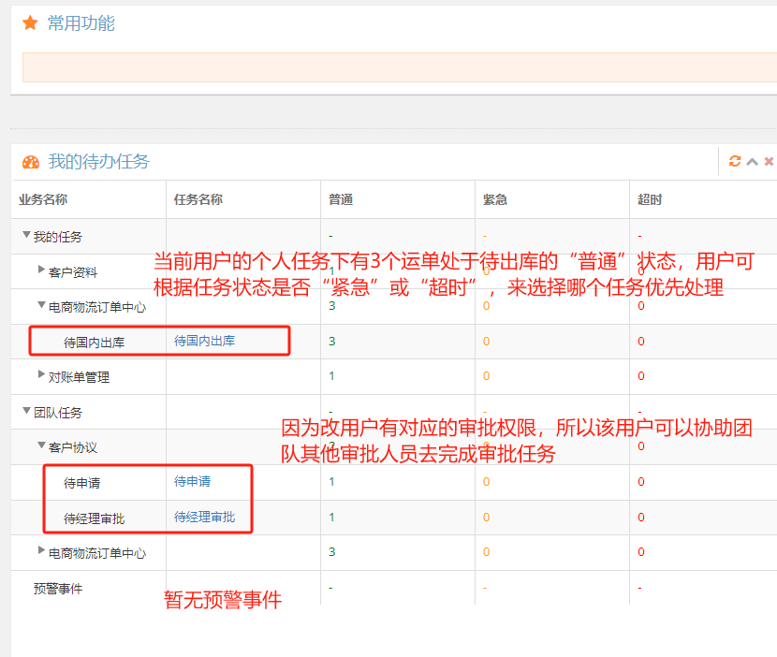Image resolution: width=777 pixels, height=657 pixels.
Task: Open the 待经理审批 task link
Action: tap(204, 517)
